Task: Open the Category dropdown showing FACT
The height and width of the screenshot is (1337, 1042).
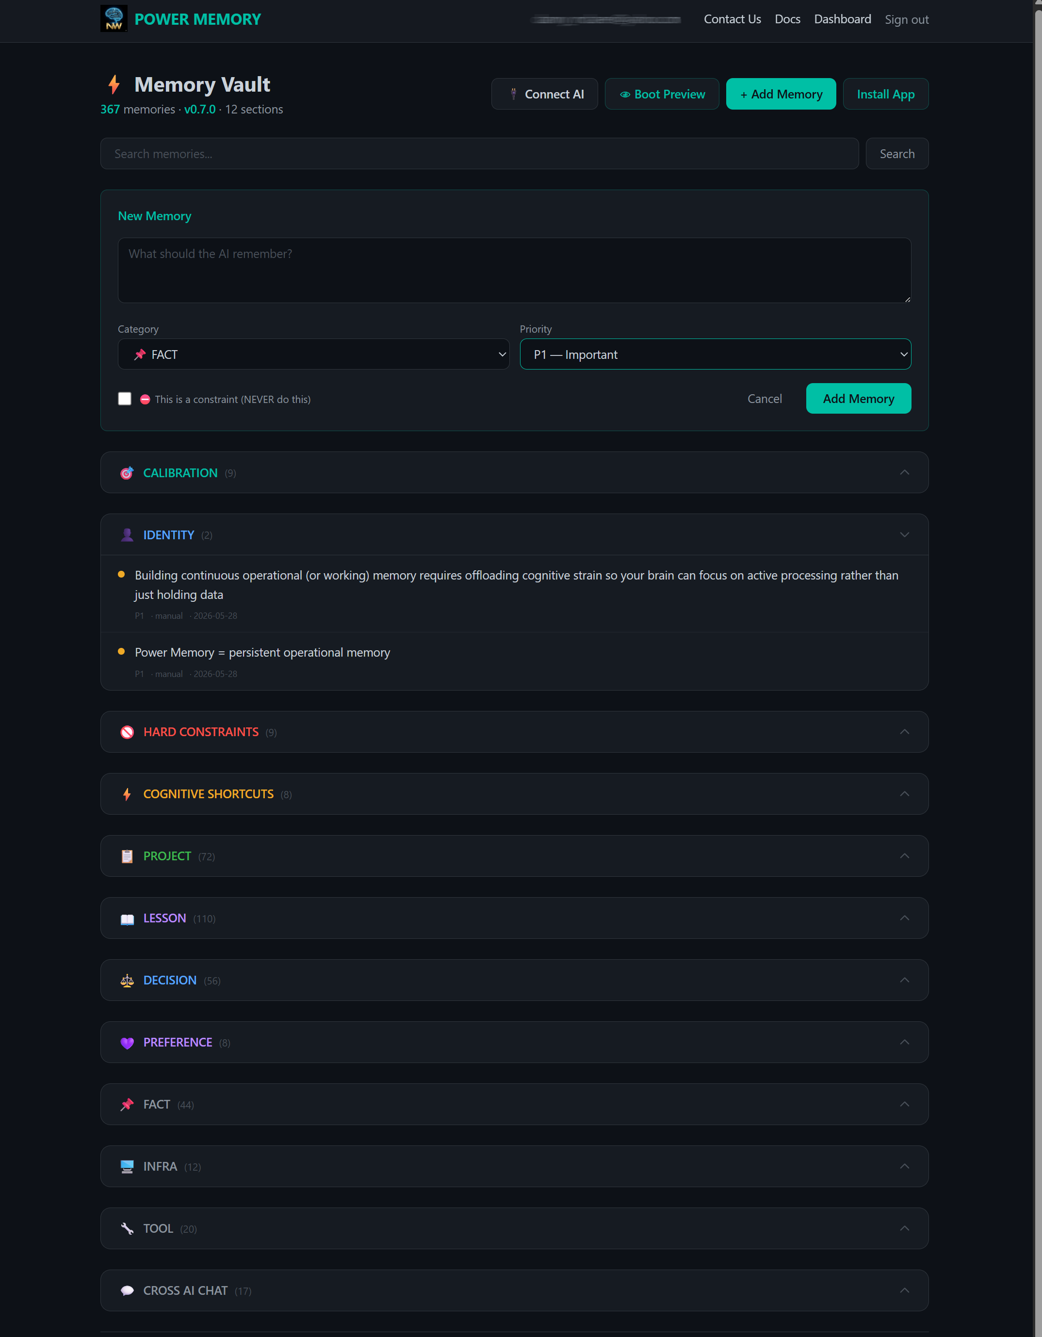Action: coord(313,354)
